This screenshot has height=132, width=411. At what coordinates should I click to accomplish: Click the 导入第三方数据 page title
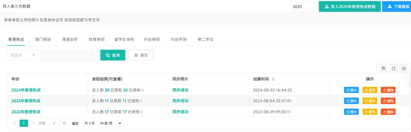(x=16, y=6)
